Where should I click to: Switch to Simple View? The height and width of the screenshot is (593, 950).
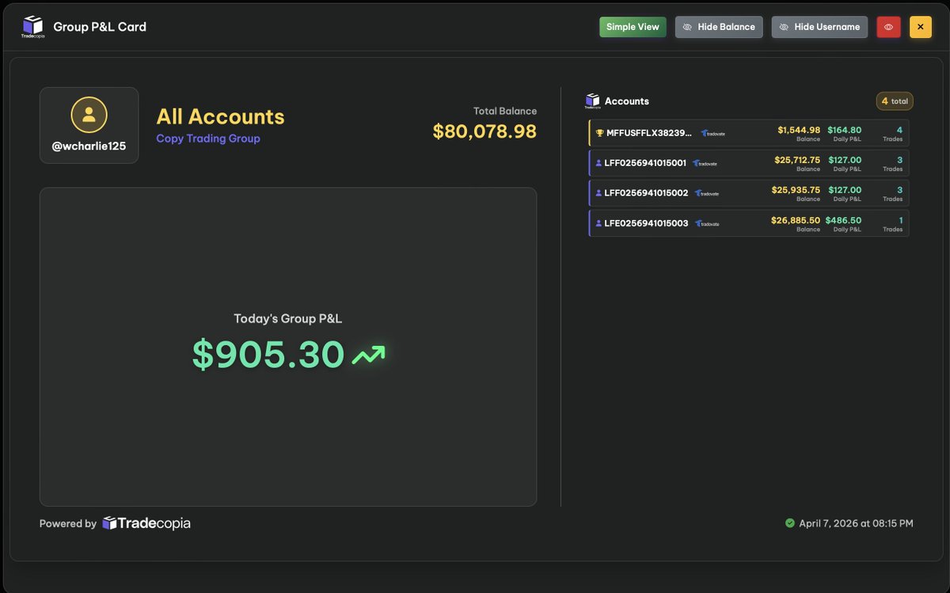pyautogui.click(x=633, y=27)
